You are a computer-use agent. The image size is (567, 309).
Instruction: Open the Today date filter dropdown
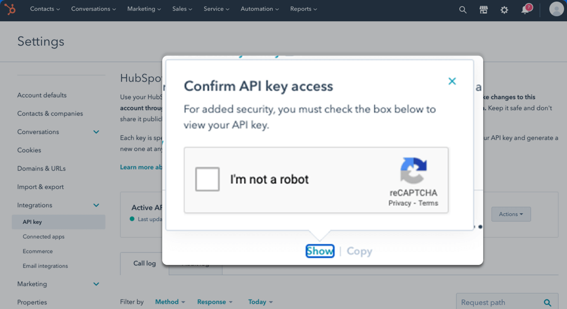260,302
